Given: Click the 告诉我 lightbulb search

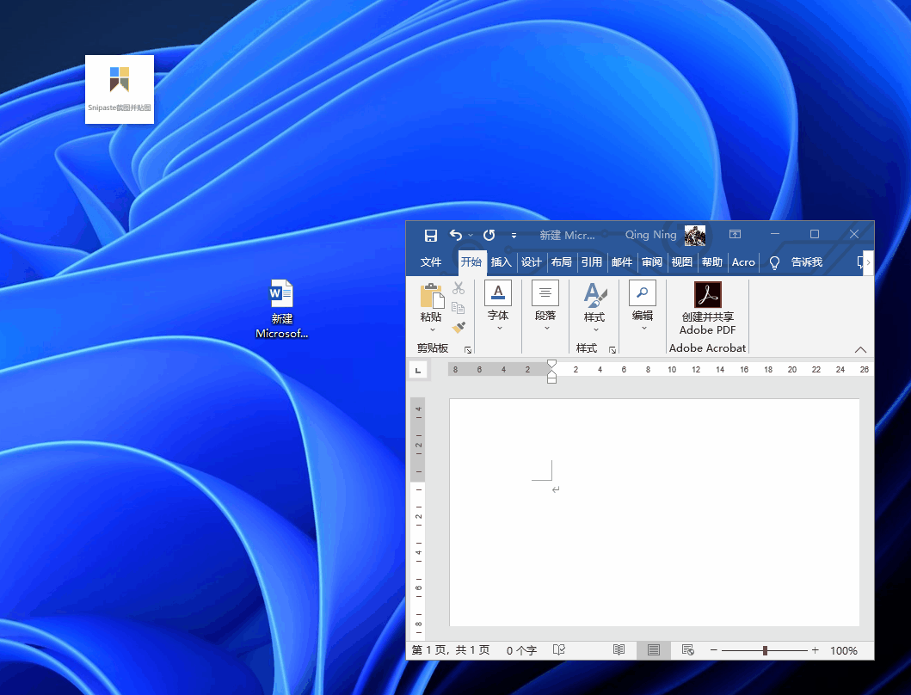Looking at the screenshot, I should tap(796, 262).
